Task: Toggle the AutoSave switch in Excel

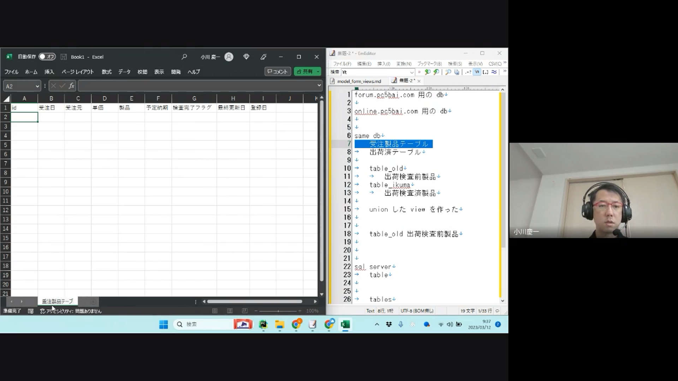Action: click(x=47, y=57)
